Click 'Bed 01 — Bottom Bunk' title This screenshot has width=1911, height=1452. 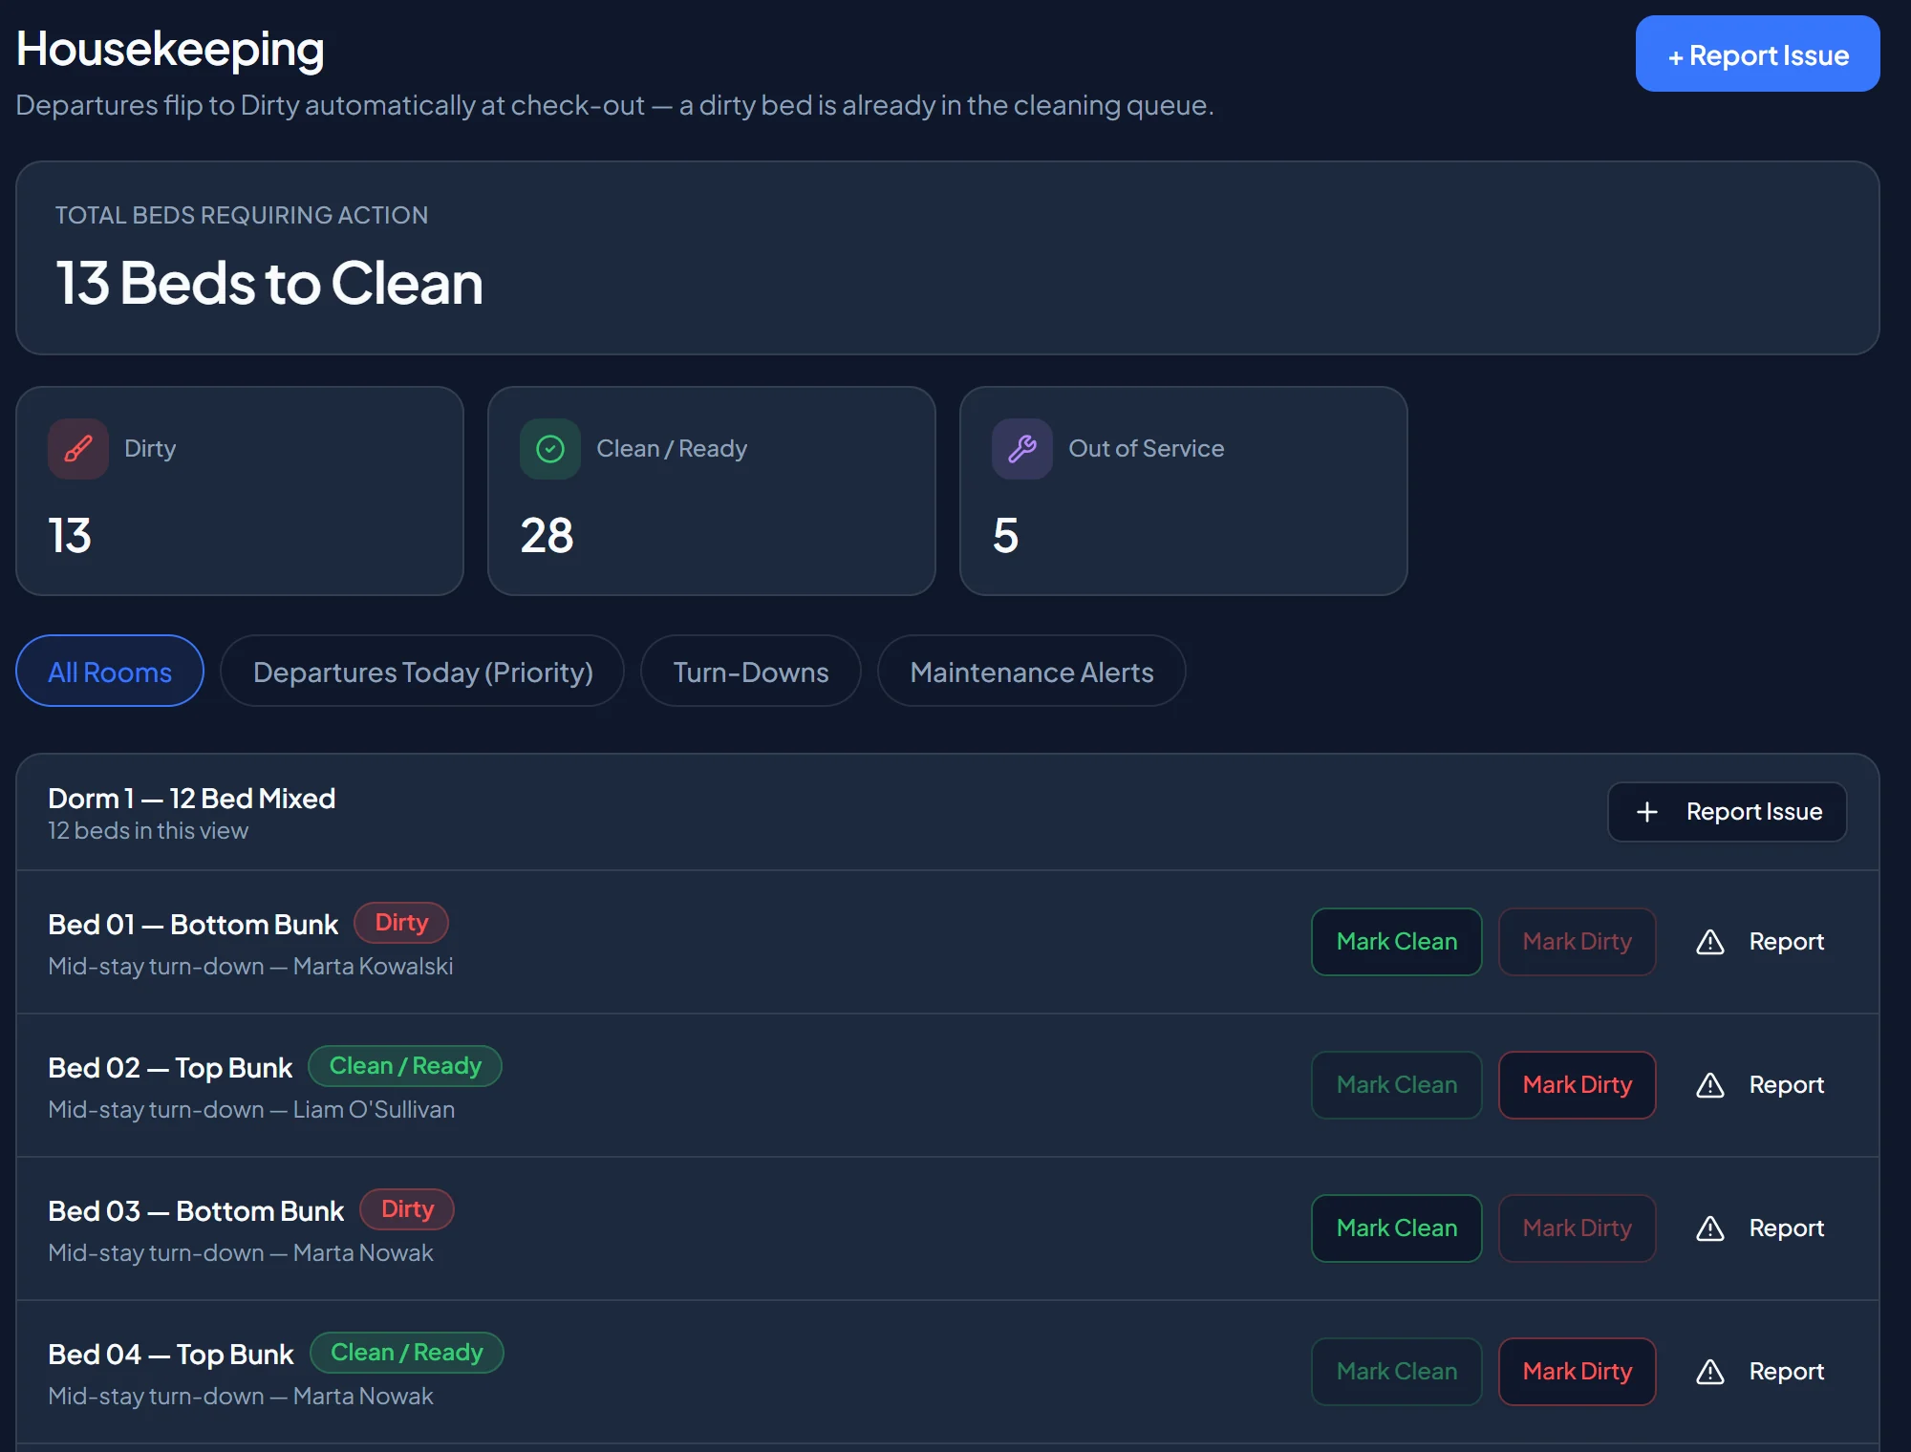193,925
